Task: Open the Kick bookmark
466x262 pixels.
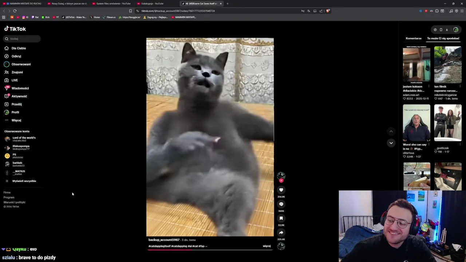Action: (x=46, y=17)
